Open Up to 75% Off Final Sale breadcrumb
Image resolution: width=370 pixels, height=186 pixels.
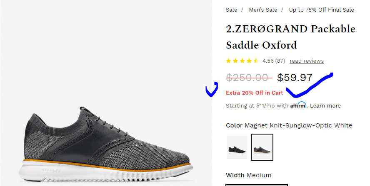point(321,10)
